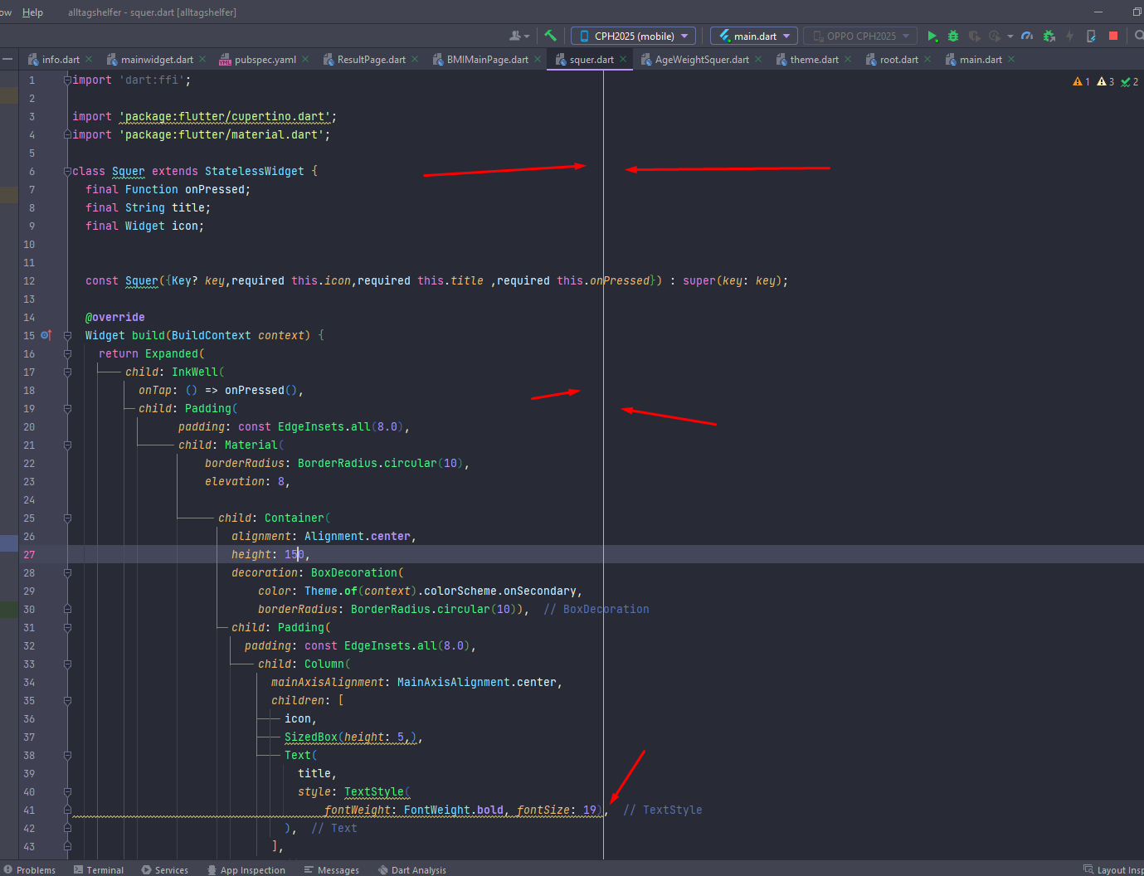1144x876 pixels.
Task: Click the Profile run icon
Action: [995, 36]
